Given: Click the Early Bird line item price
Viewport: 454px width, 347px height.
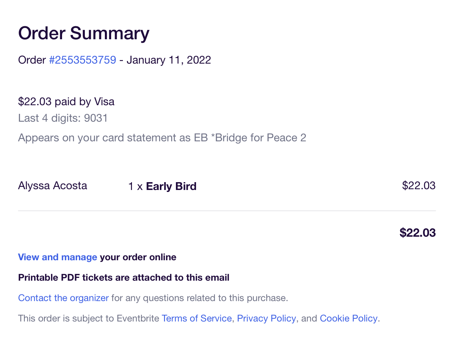Looking at the screenshot, I should pyautogui.click(x=419, y=185).
